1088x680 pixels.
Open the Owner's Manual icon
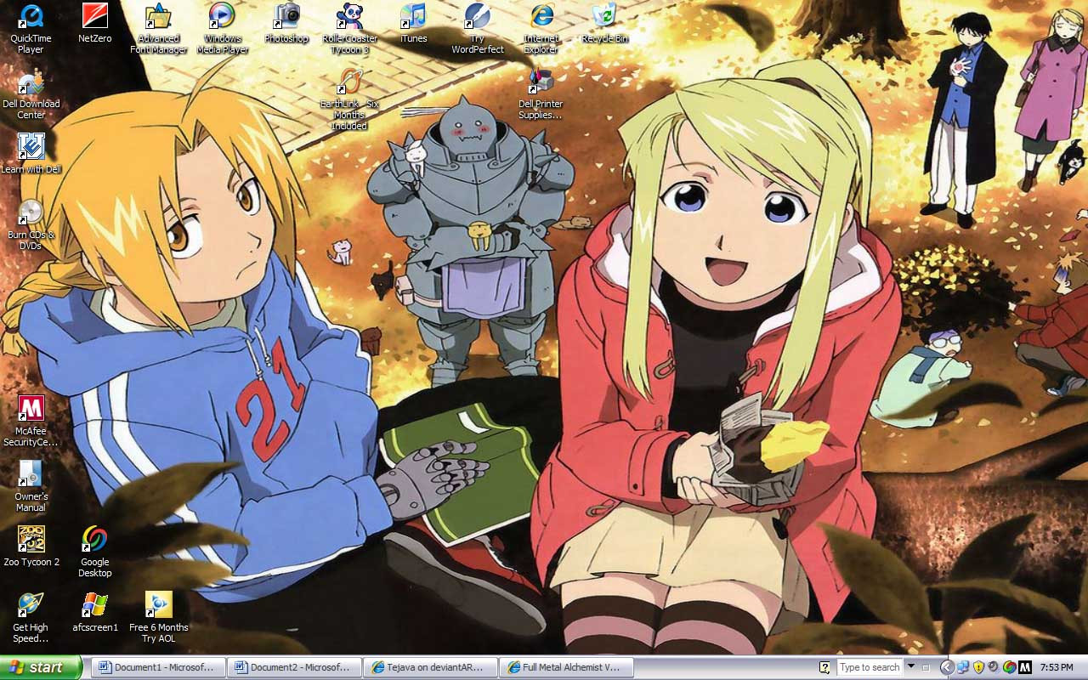[31, 486]
